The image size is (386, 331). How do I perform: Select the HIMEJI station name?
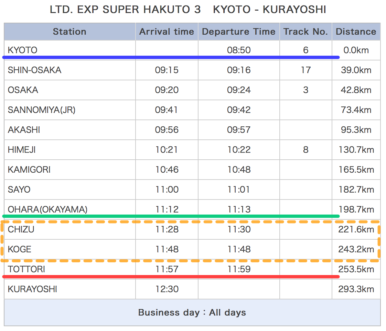pos(22,150)
